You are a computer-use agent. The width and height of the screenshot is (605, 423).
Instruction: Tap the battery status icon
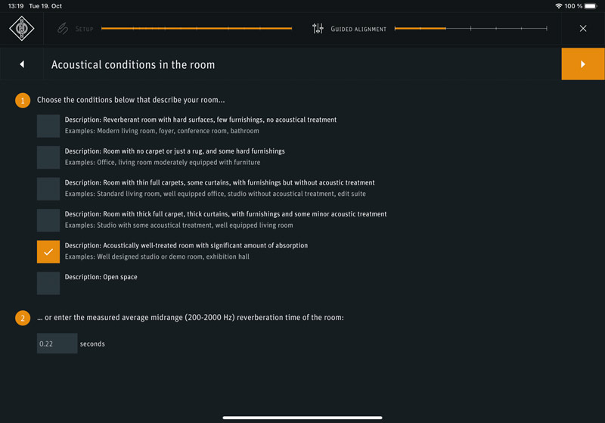click(x=591, y=6)
